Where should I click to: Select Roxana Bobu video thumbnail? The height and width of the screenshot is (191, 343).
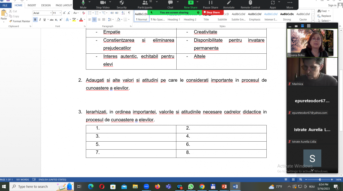[x=312, y=43]
